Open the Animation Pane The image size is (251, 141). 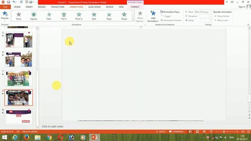pyautogui.click(x=170, y=12)
